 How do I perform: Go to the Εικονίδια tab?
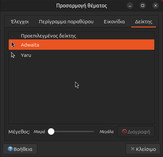[114, 22]
